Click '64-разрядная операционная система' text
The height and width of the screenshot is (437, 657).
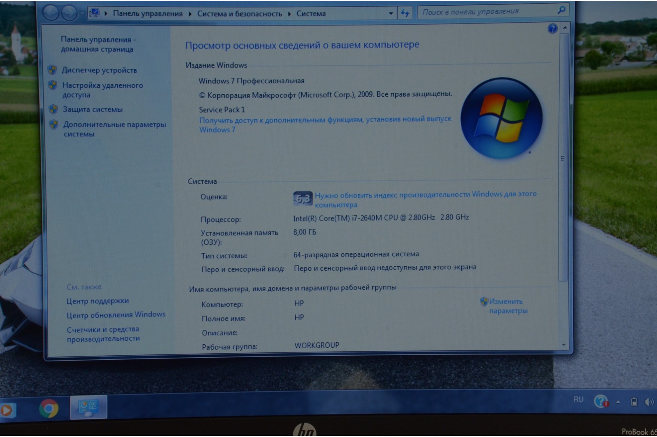(x=356, y=255)
